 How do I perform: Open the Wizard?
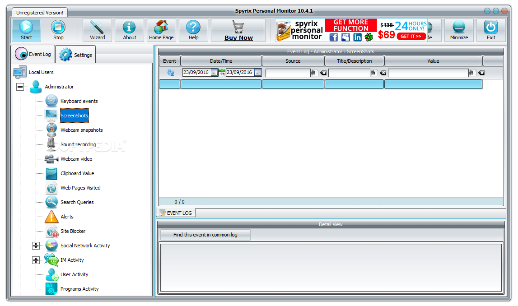98,30
